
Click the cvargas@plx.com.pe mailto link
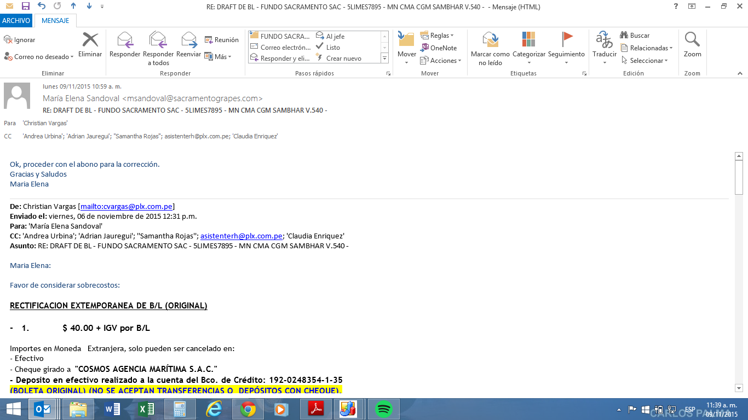pos(126,206)
